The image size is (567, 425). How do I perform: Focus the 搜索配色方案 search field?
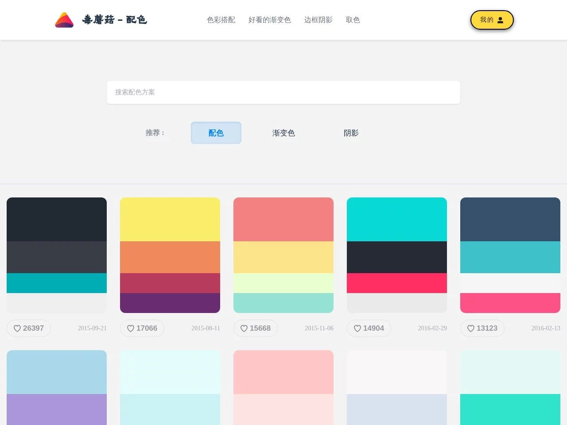point(283,92)
